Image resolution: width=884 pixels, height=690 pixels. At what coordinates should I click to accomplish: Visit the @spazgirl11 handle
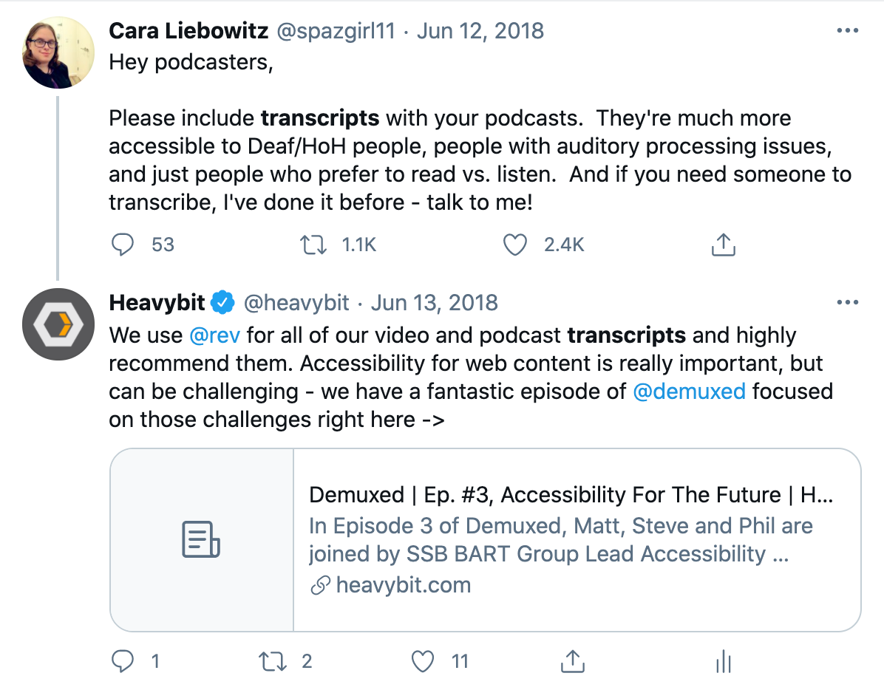click(x=336, y=31)
